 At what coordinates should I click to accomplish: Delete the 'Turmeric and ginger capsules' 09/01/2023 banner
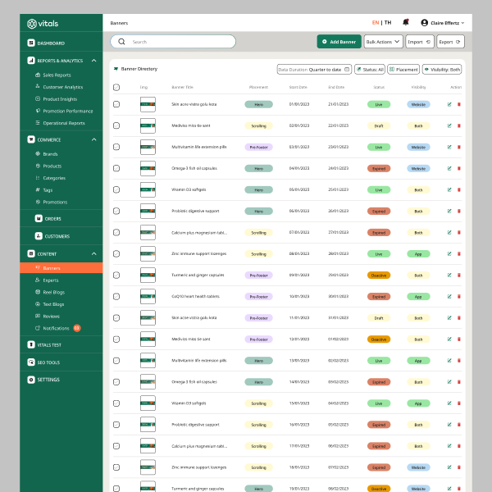(458, 275)
